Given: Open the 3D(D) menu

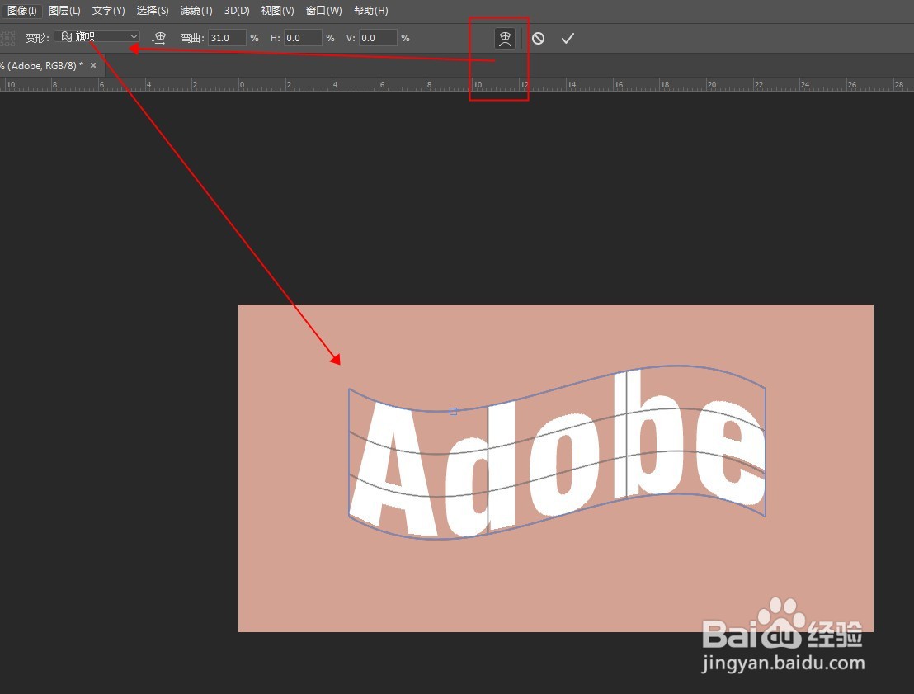Looking at the screenshot, I should click(237, 11).
